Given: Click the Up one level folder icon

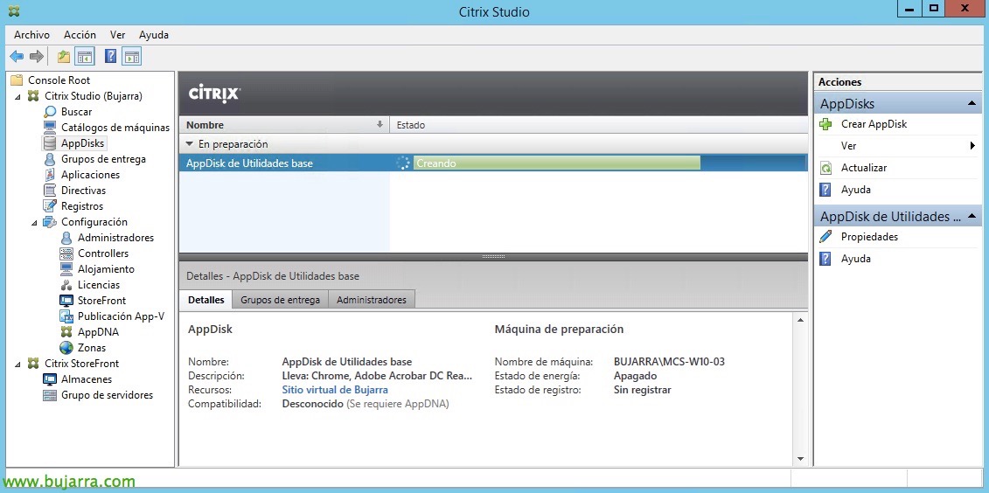Looking at the screenshot, I should tap(64, 57).
